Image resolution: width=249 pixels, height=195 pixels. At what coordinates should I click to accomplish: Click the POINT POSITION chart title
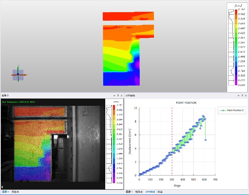pyautogui.click(x=186, y=103)
